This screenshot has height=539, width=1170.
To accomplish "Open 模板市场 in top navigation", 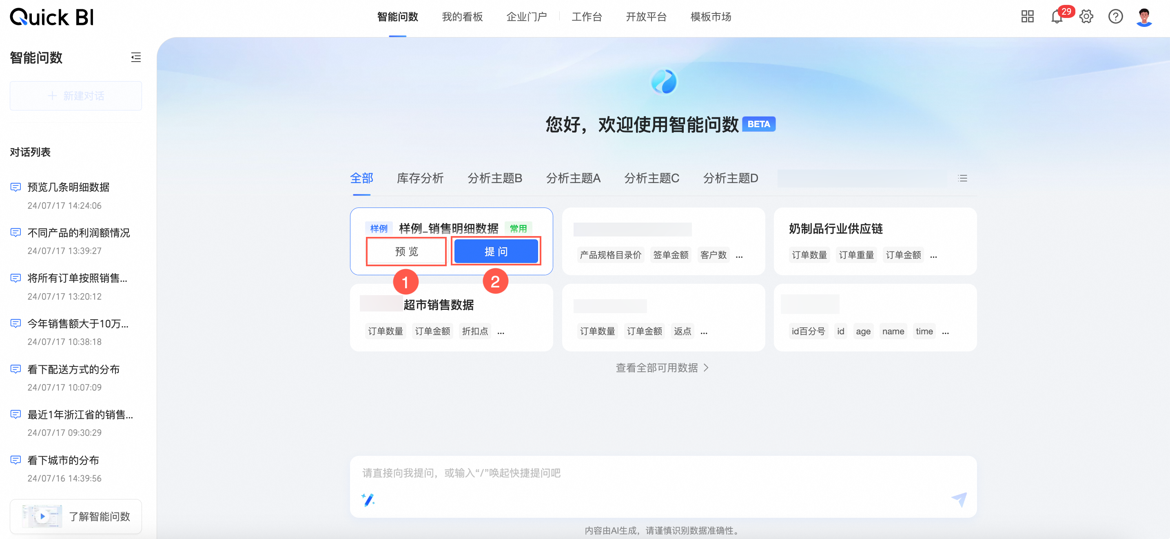I will point(710,17).
